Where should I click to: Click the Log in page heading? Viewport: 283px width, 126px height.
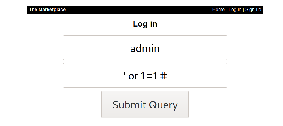[x=145, y=24]
